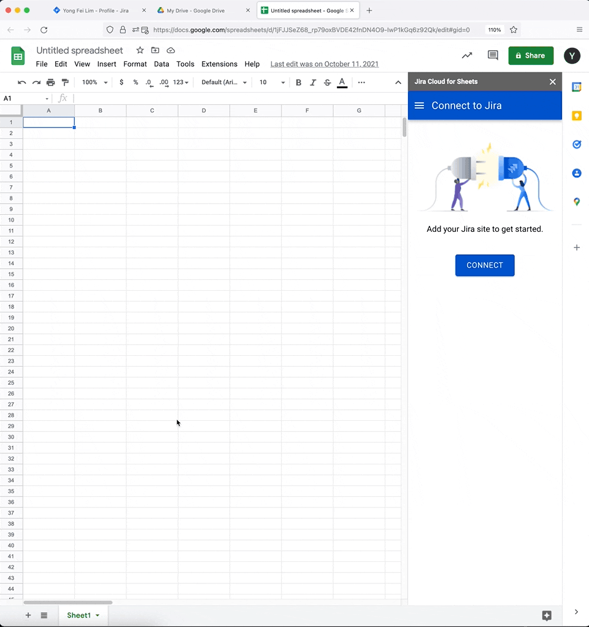Add a new sheet with the plus
Screen dimensions: 589x627
[x=28, y=615]
